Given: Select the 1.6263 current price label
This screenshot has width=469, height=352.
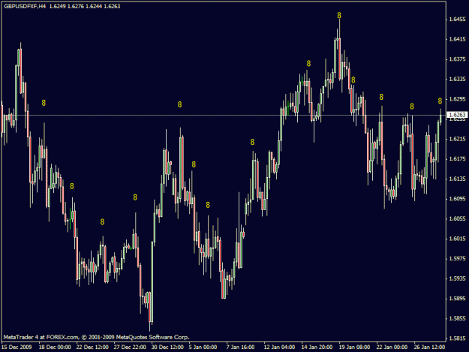Looking at the screenshot, I should tap(457, 115).
